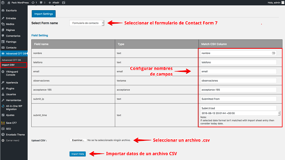Click the WordPress logo icon
Image resolution: width=285 pixels, height=160 pixels.
[x=3, y=2]
